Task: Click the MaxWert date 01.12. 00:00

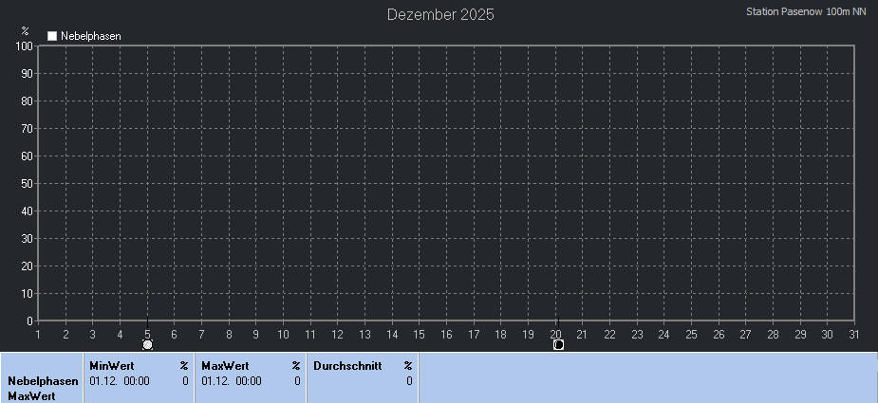Action: [231, 381]
